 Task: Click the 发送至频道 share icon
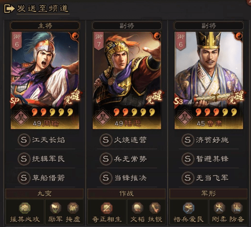coord(9,9)
